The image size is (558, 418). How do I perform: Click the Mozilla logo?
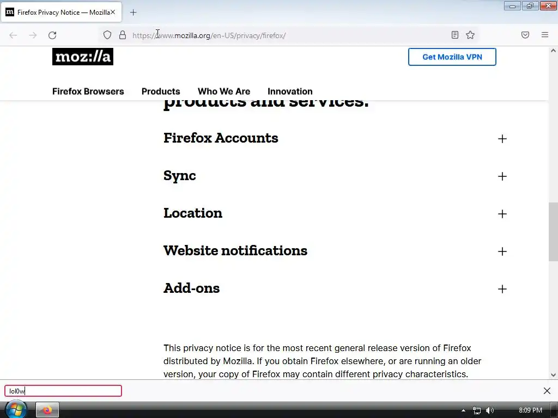(83, 57)
